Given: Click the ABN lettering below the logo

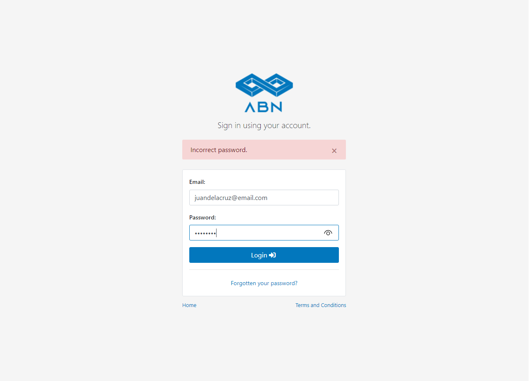Looking at the screenshot, I should [263, 107].
